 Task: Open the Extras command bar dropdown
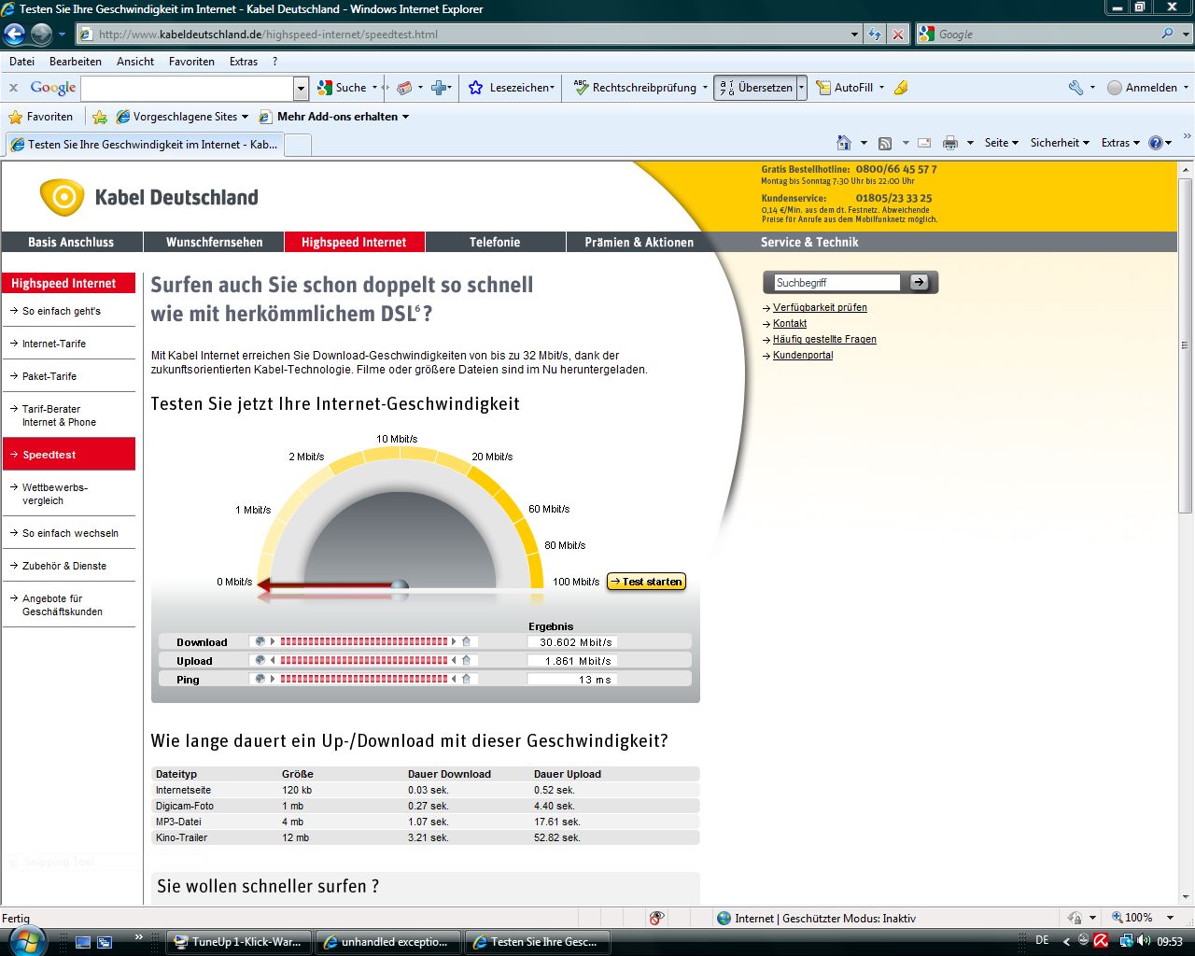coord(1120,143)
